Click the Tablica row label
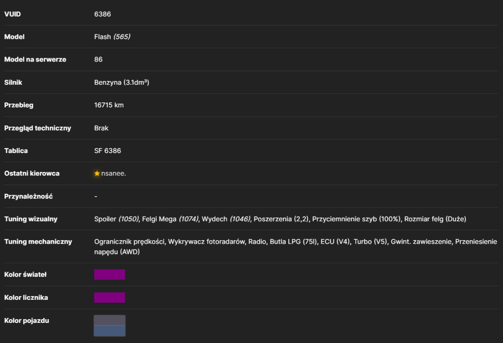 pos(16,151)
